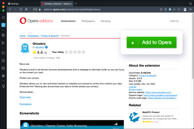The width and height of the screenshot is (194, 129).
Task: Open a new tab with plus button
Action: click(x=76, y=4)
